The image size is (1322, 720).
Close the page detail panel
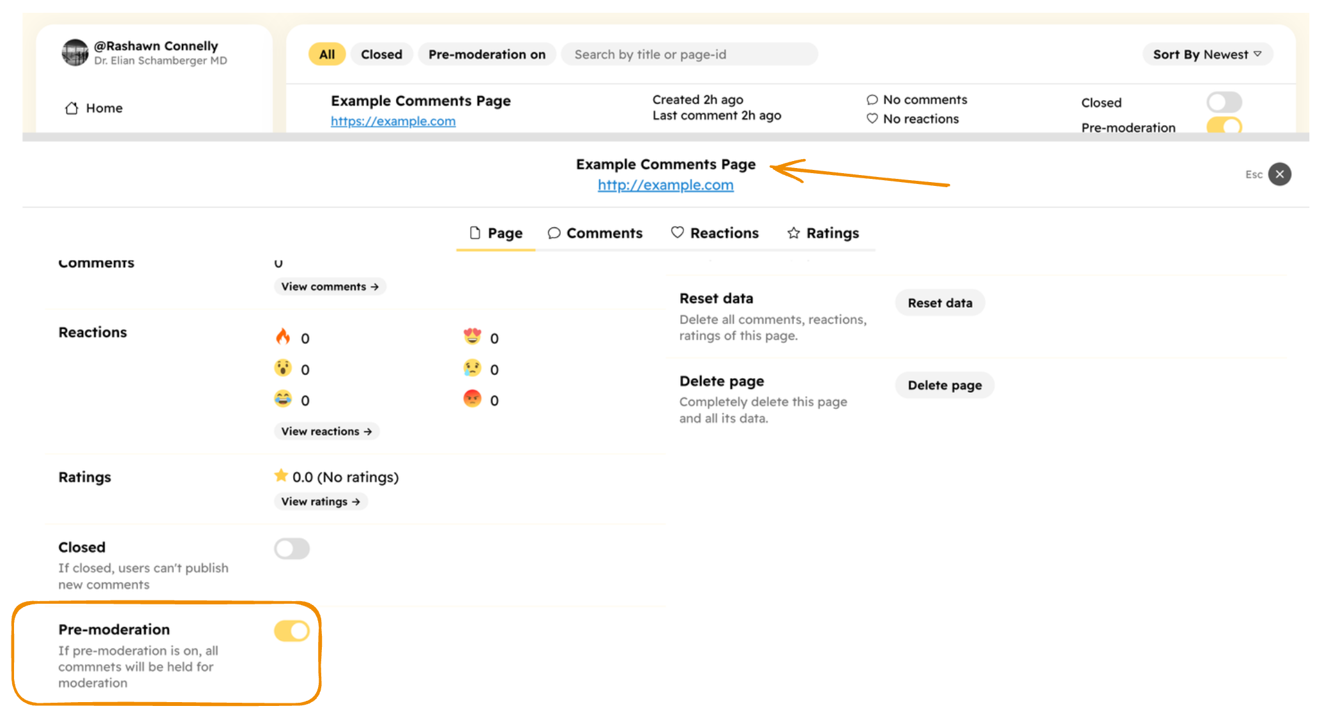pyautogui.click(x=1279, y=174)
